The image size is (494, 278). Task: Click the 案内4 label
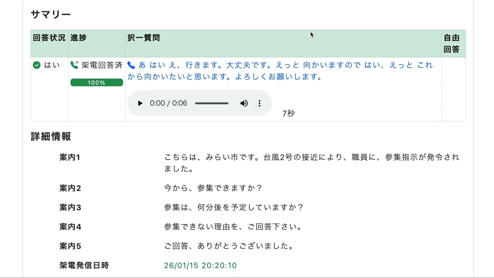click(x=70, y=227)
